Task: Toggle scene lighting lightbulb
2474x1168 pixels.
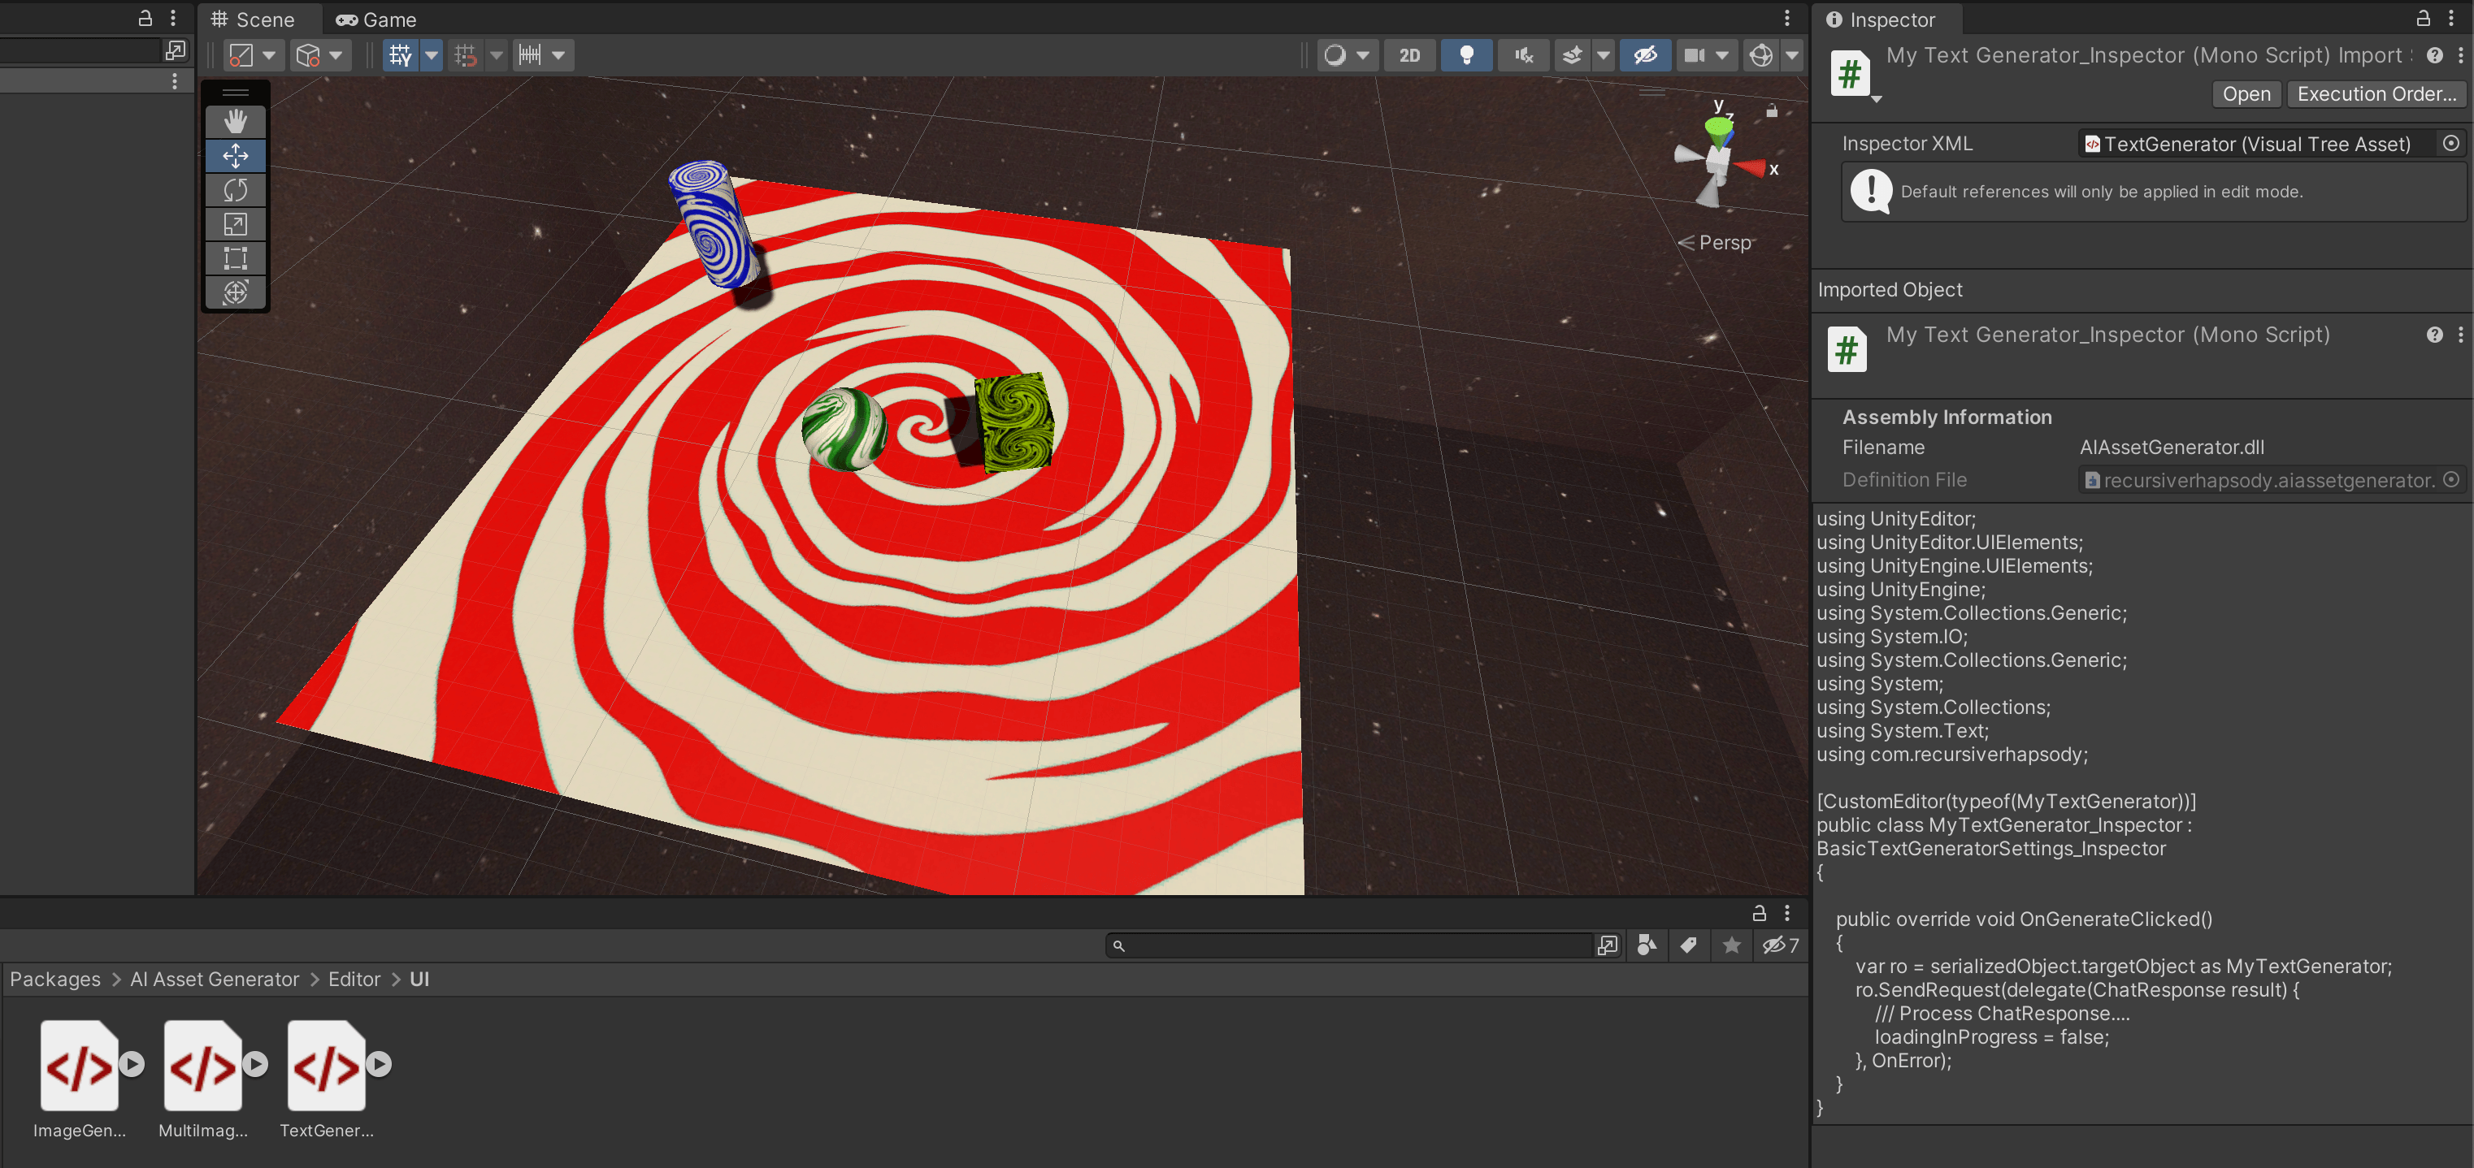Action: (1465, 56)
